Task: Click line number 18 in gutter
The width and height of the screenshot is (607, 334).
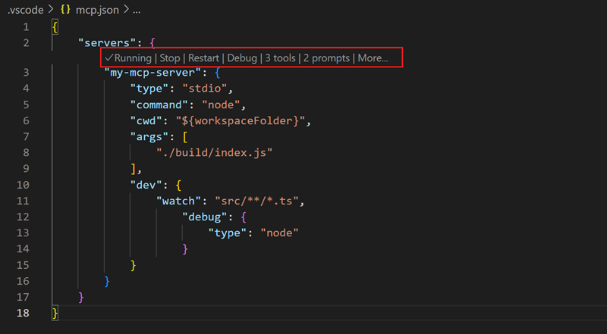Action: (x=26, y=312)
